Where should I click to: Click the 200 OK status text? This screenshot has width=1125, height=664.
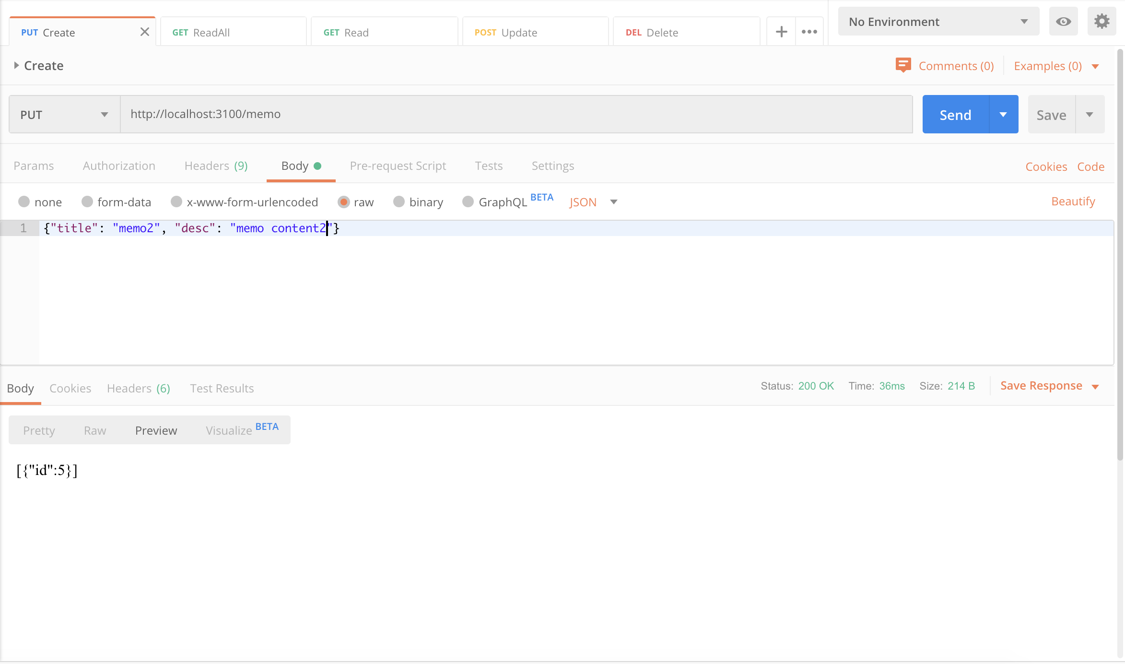816,386
